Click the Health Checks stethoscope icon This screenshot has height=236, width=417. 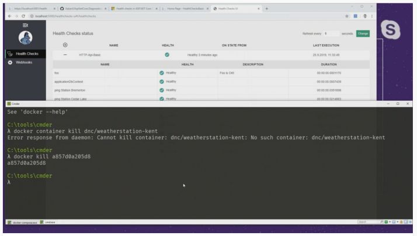point(10,54)
